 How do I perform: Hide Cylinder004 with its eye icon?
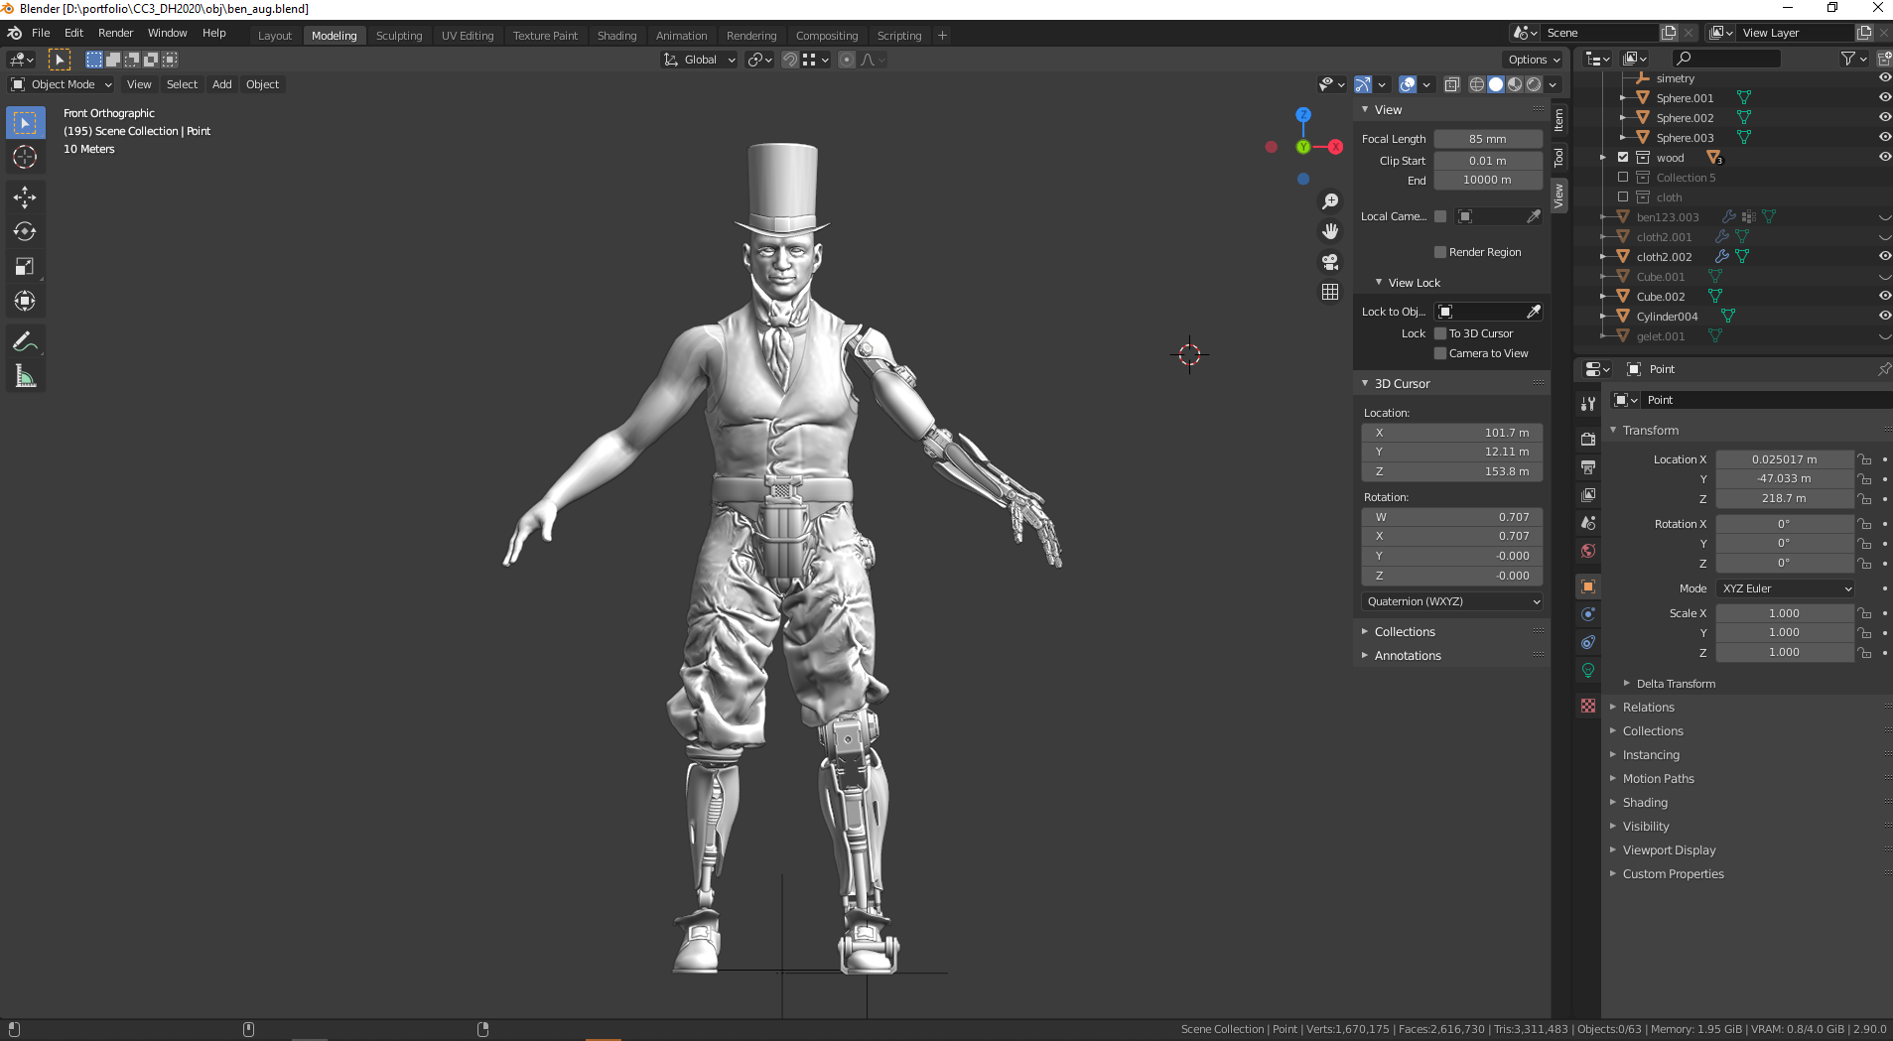(1884, 316)
